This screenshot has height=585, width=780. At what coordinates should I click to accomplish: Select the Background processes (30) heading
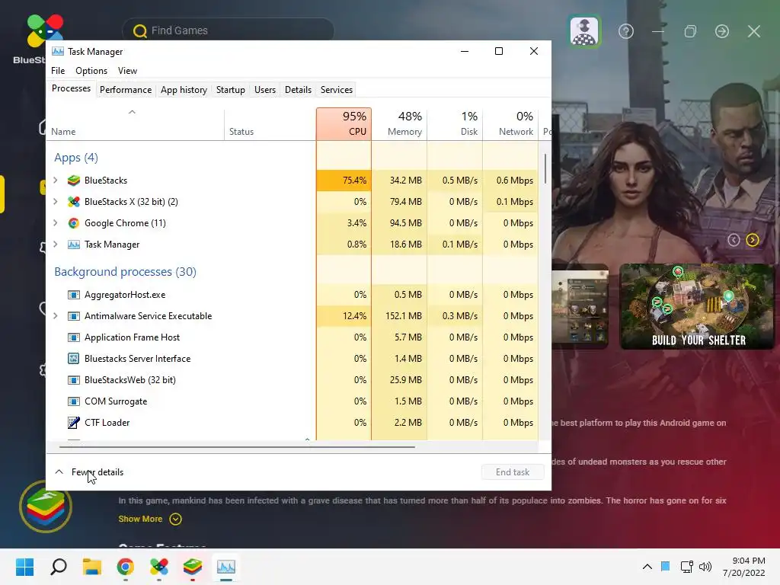(126, 272)
